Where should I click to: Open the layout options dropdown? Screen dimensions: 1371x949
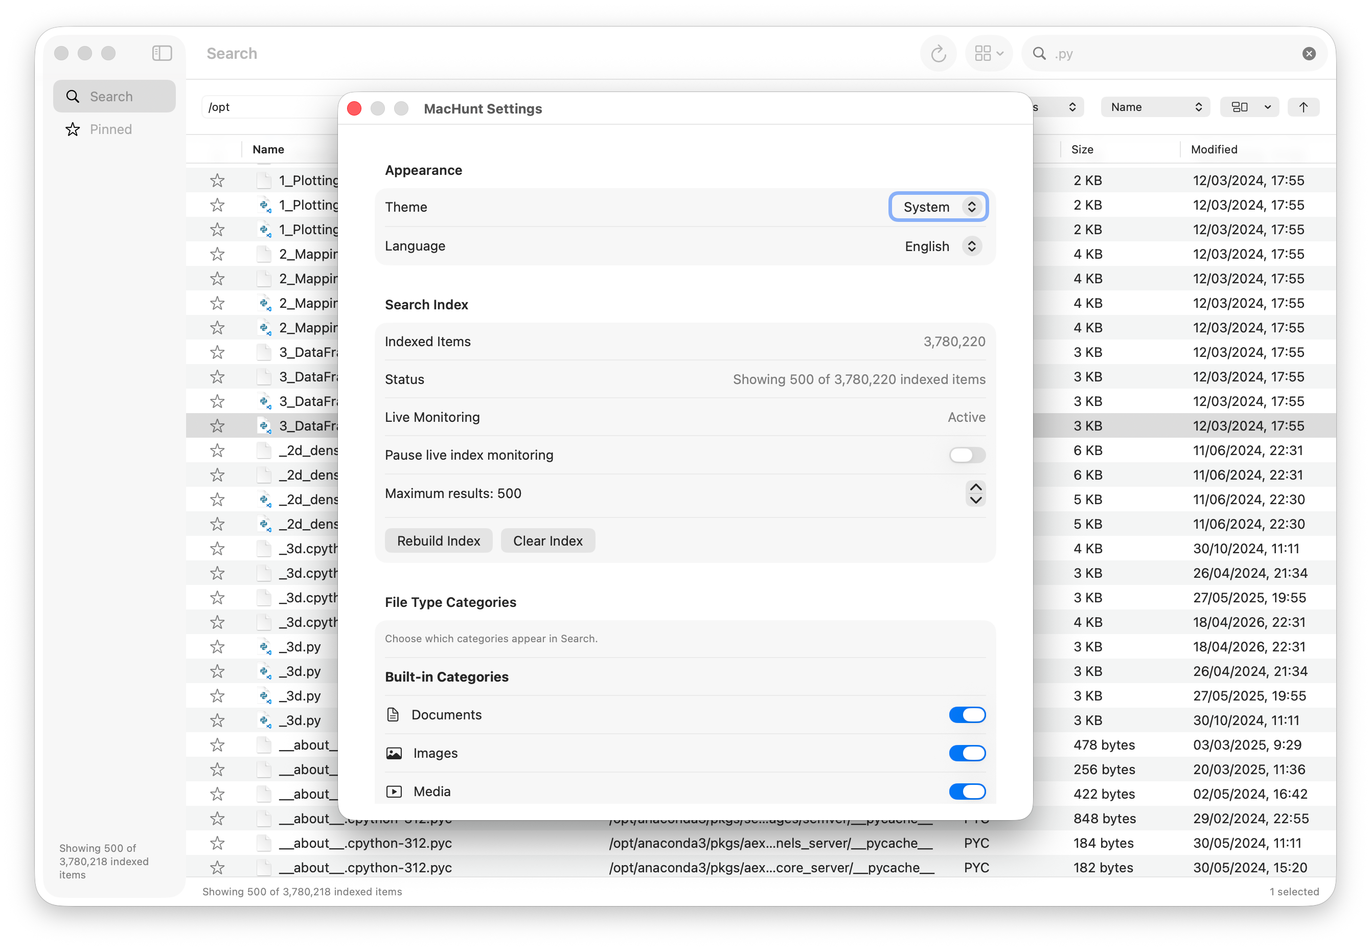click(x=1249, y=107)
